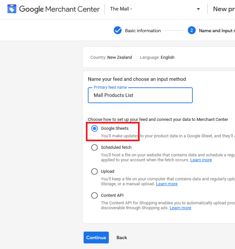Viewport: 235px width, 249px height.
Task: Open Learn more link under Scheduled fetch
Action: click(201, 160)
